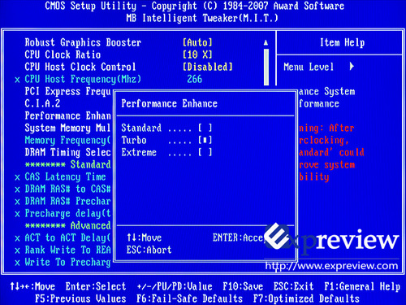Click the x marker beside CAS Latency

coord(17,177)
